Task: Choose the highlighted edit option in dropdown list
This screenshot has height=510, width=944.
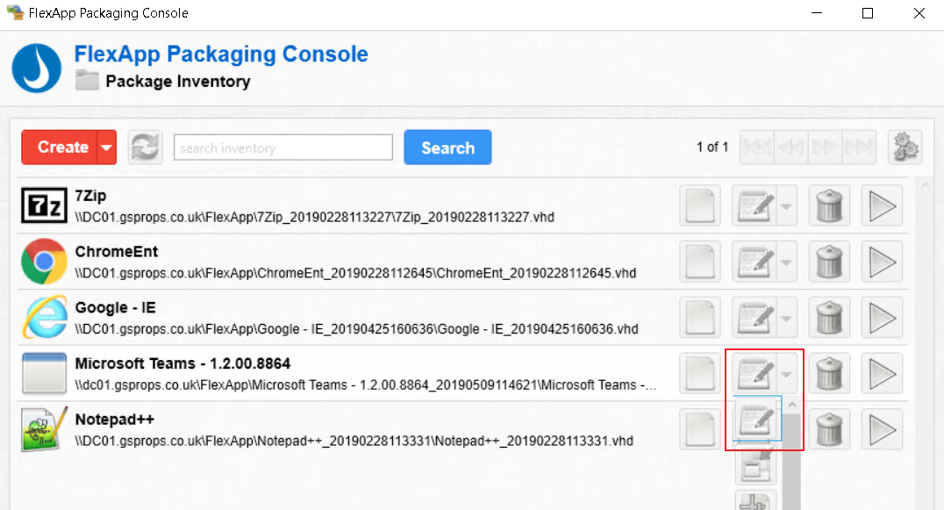Action: point(757,420)
